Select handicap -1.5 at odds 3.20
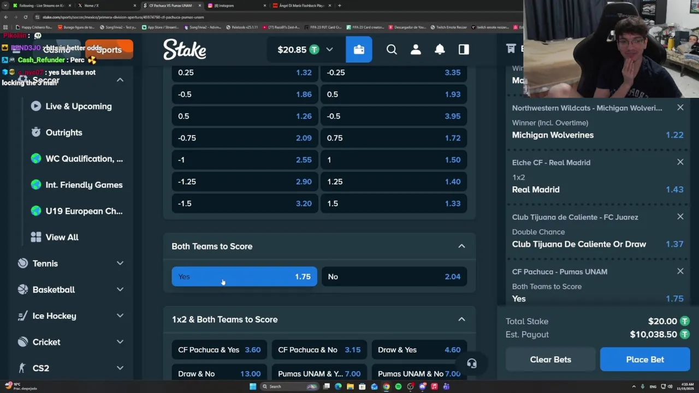Screen dimensions: 699x393 point(245,204)
